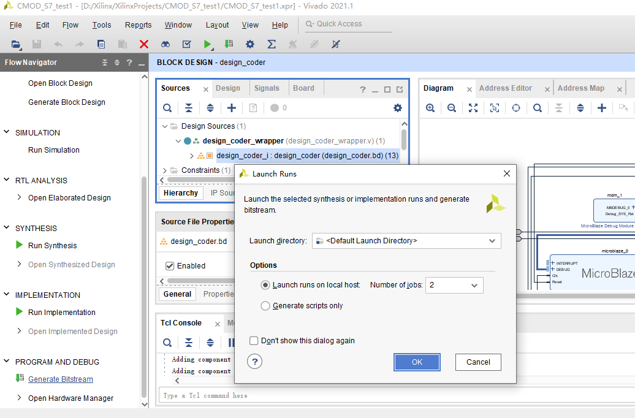Screen dimensions: 635x418
Task: Switch to the General properties tab
Action: point(177,294)
